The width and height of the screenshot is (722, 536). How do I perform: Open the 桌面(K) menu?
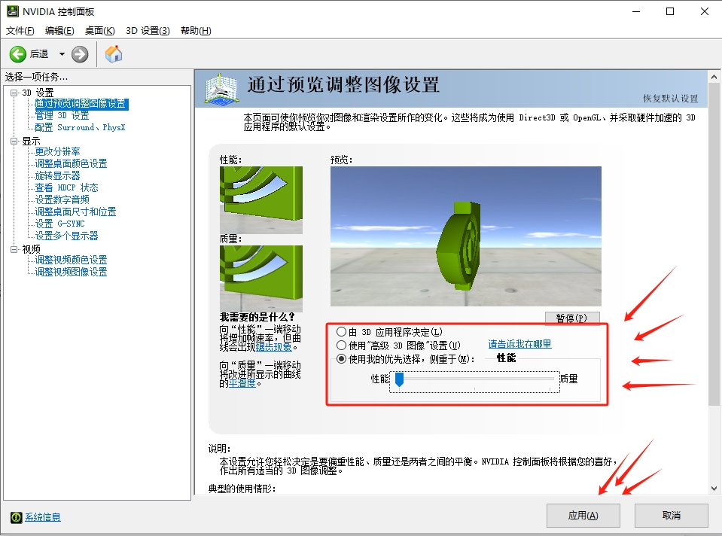(x=99, y=31)
